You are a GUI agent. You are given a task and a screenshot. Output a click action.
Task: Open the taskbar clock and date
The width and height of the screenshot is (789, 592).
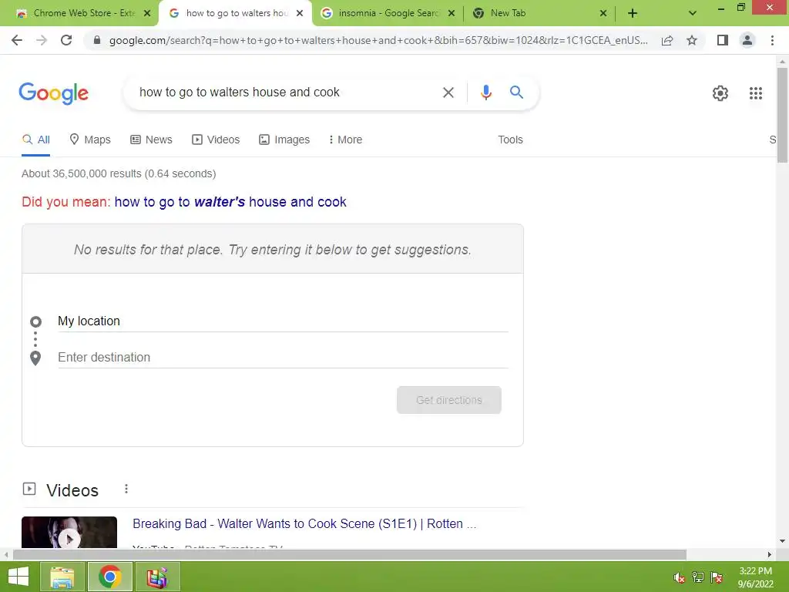click(755, 577)
